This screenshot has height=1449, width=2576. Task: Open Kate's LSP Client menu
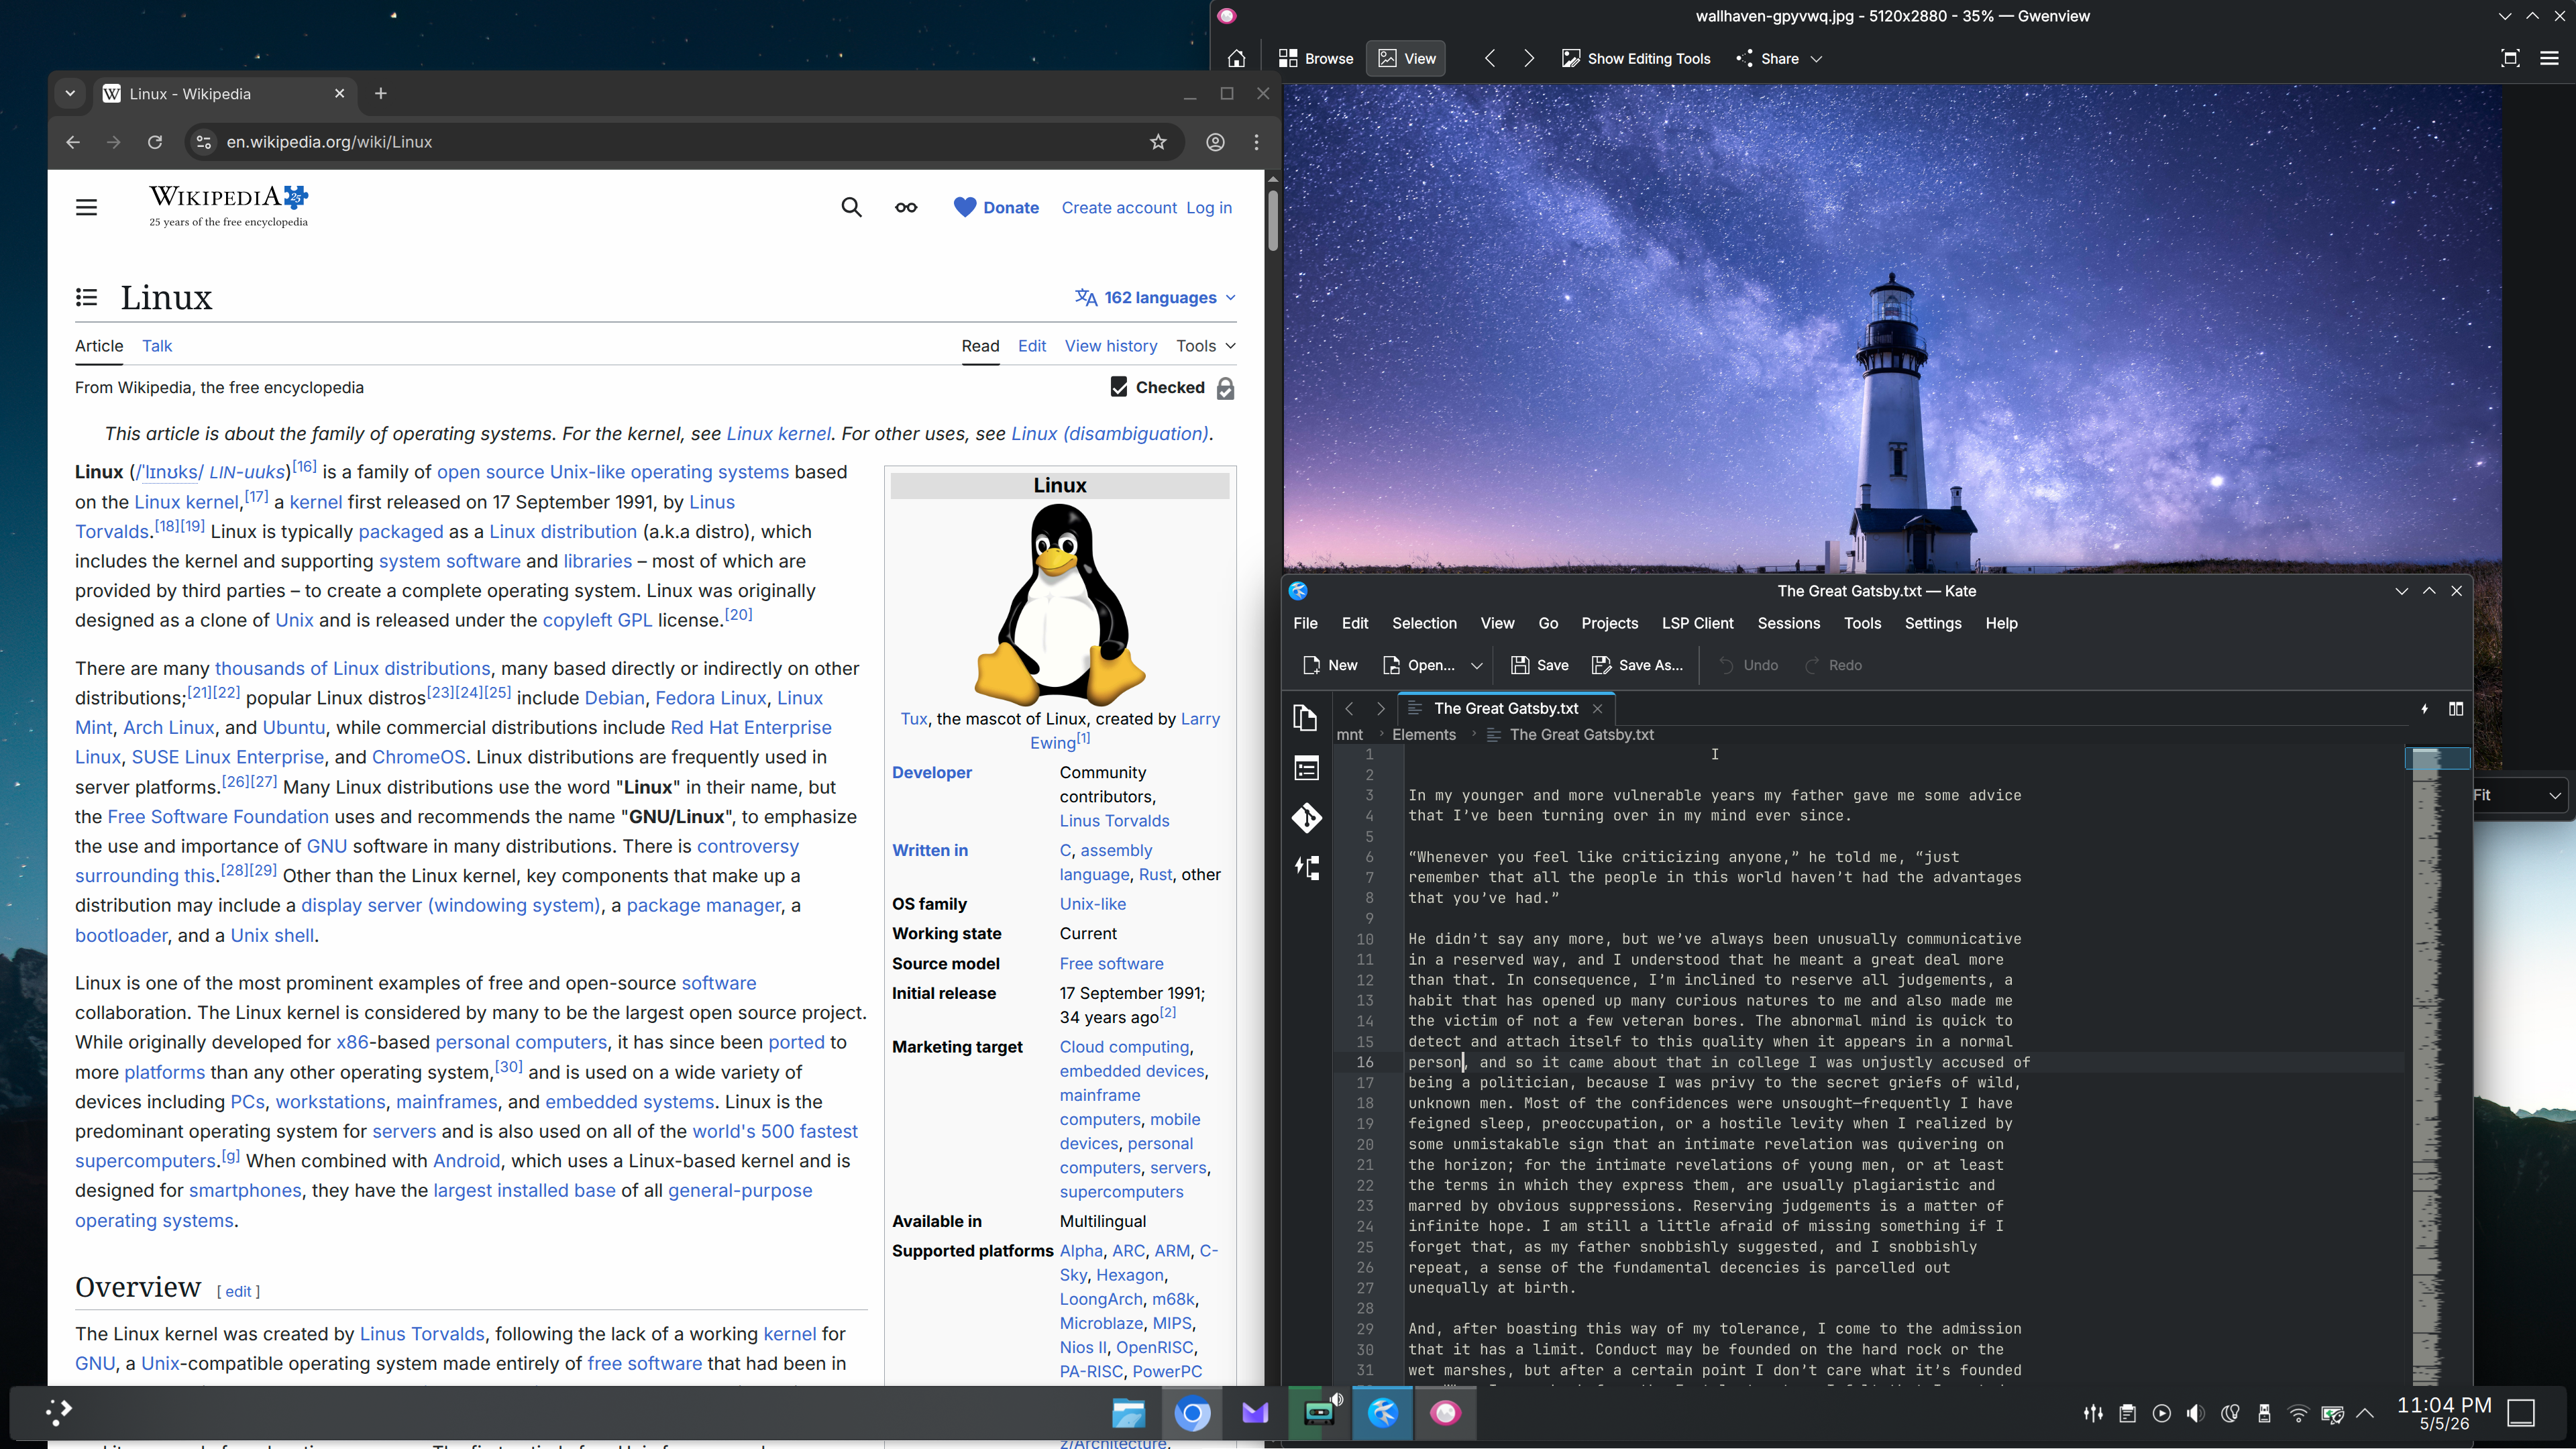click(1697, 624)
